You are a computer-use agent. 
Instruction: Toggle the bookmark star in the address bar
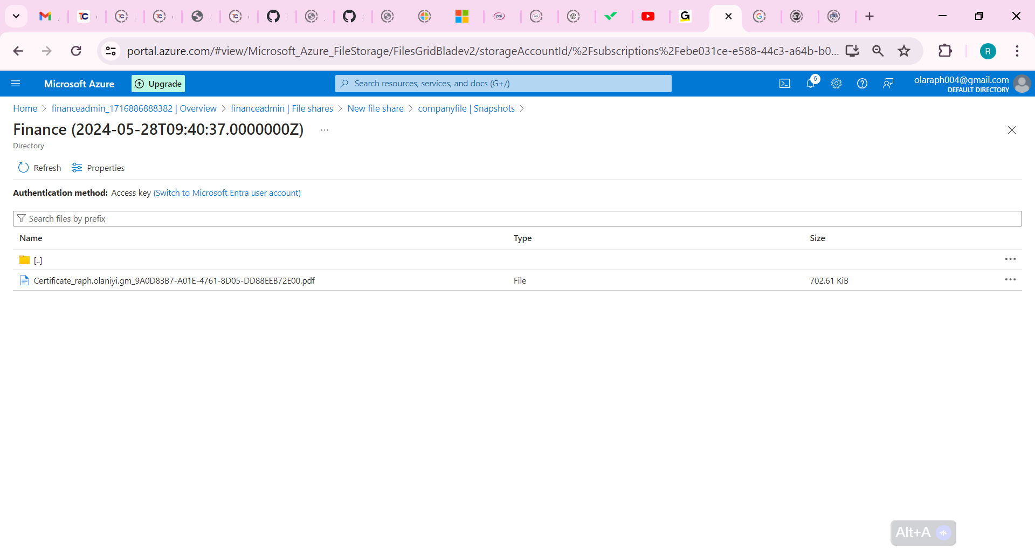(x=903, y=51)
